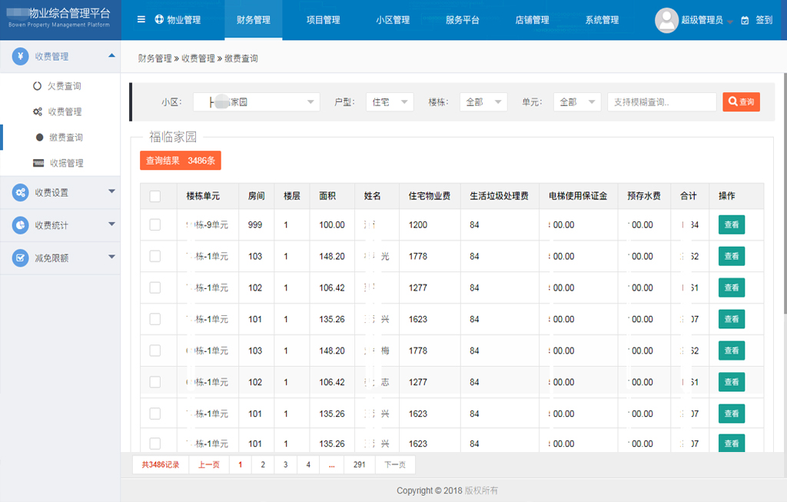The width and height of the screenshot is (787, 502).
Task: Click the gear icon next to 收费设置
Action: click(20, 192)
